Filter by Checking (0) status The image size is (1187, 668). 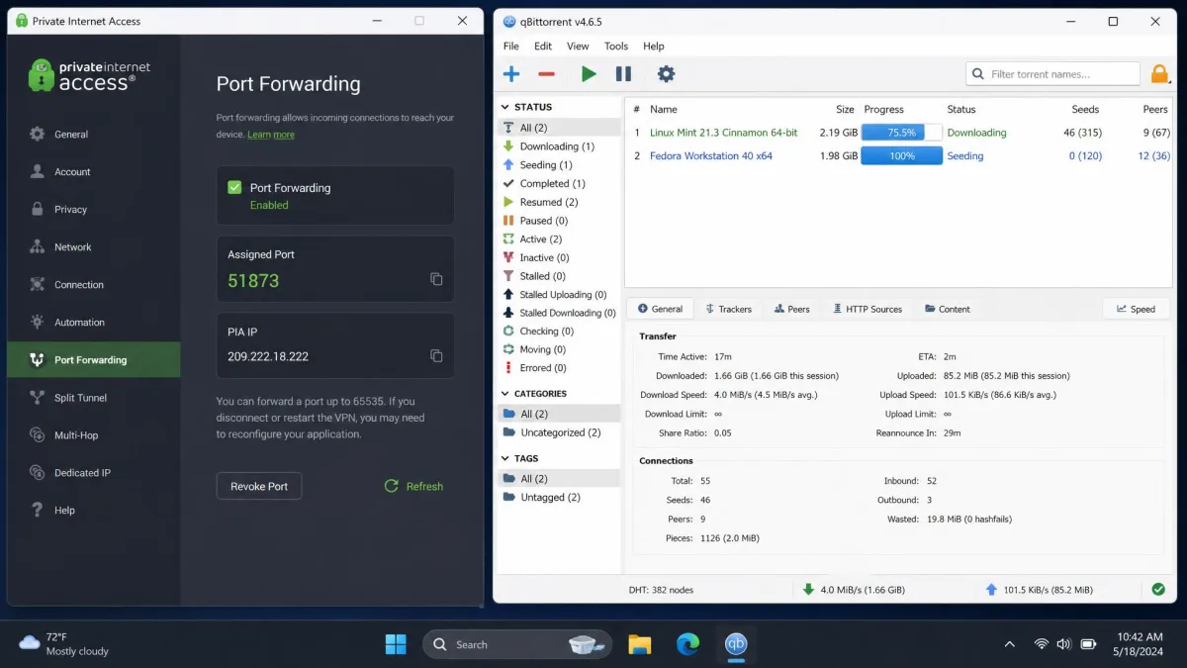point(559,332)
